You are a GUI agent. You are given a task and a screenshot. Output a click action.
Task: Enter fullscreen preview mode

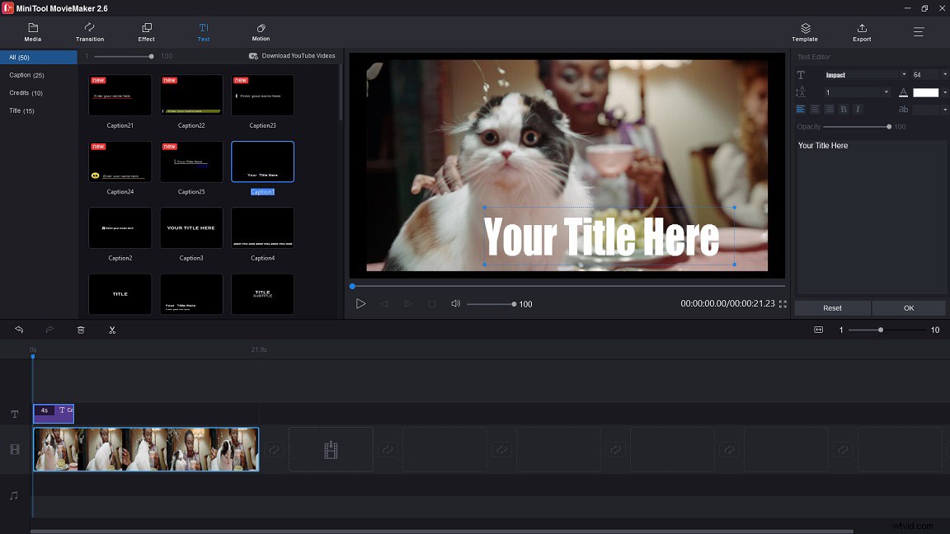click(x=783, y=304)
